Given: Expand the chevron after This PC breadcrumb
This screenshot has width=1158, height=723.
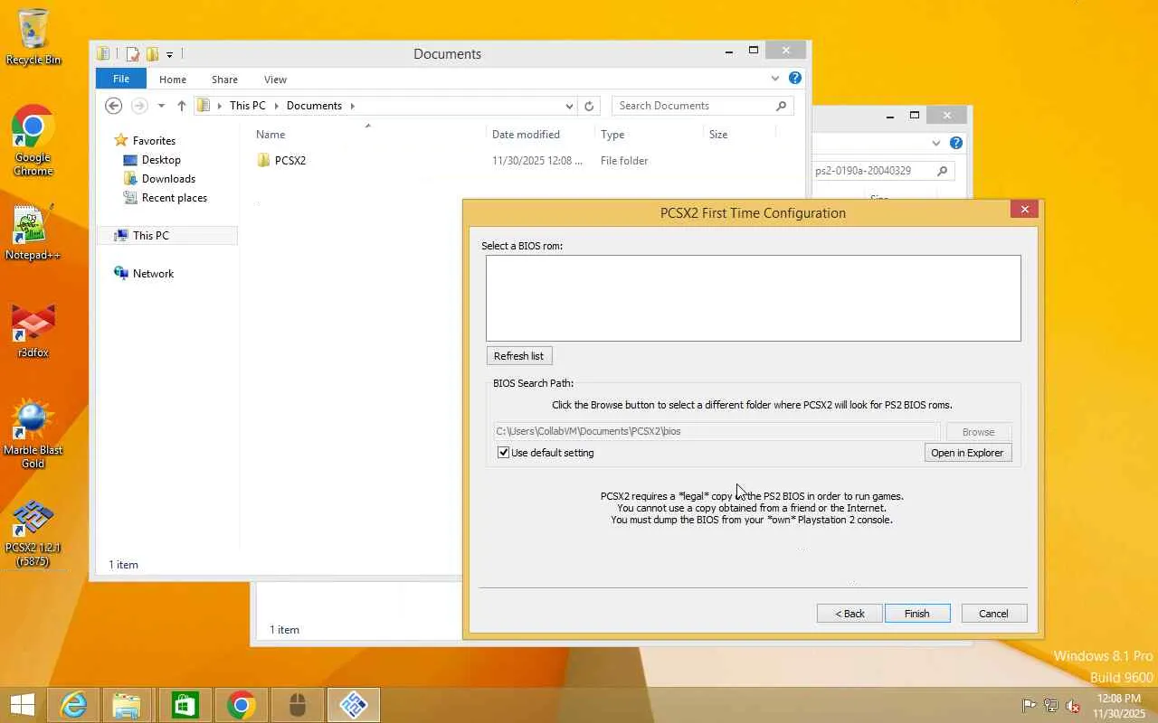Looking at the screenshot, I should click(277, 106).
